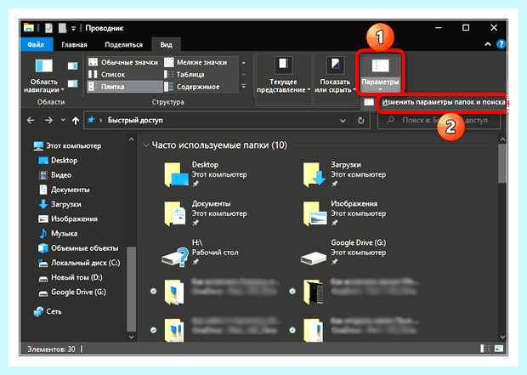Open Видео in navigation tree
This screenshot has width=527, height=375.
pos(54,175)
